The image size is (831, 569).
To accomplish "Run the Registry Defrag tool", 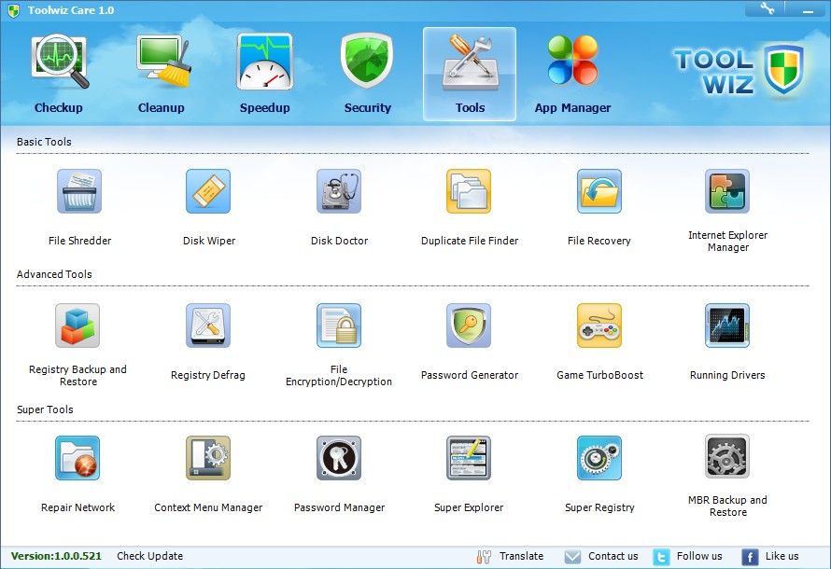I will coord(208,326).
